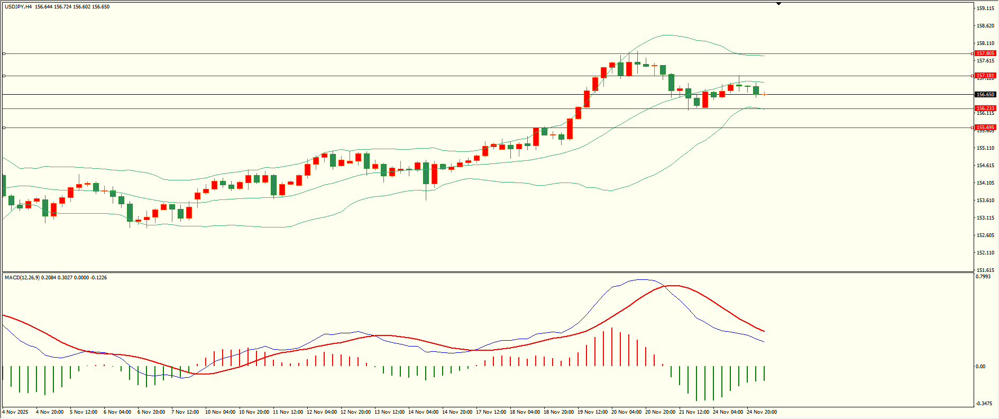Viewport: 999px width, 419px height.
Task: Click the 20 Nov 04:00 time axis label
Action: coord(626,412)
